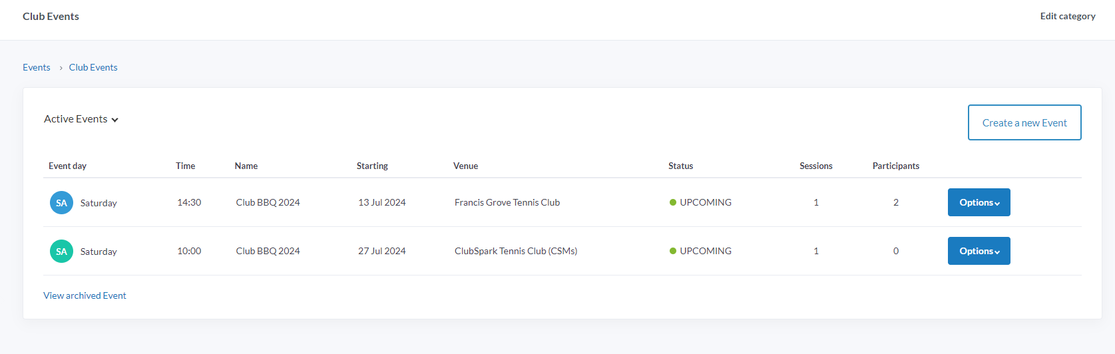Image resolution: width=1115 pixels, height=354 pixels.
Task: Go to Events breadcrumb link
Action: [x=37, y=67]
